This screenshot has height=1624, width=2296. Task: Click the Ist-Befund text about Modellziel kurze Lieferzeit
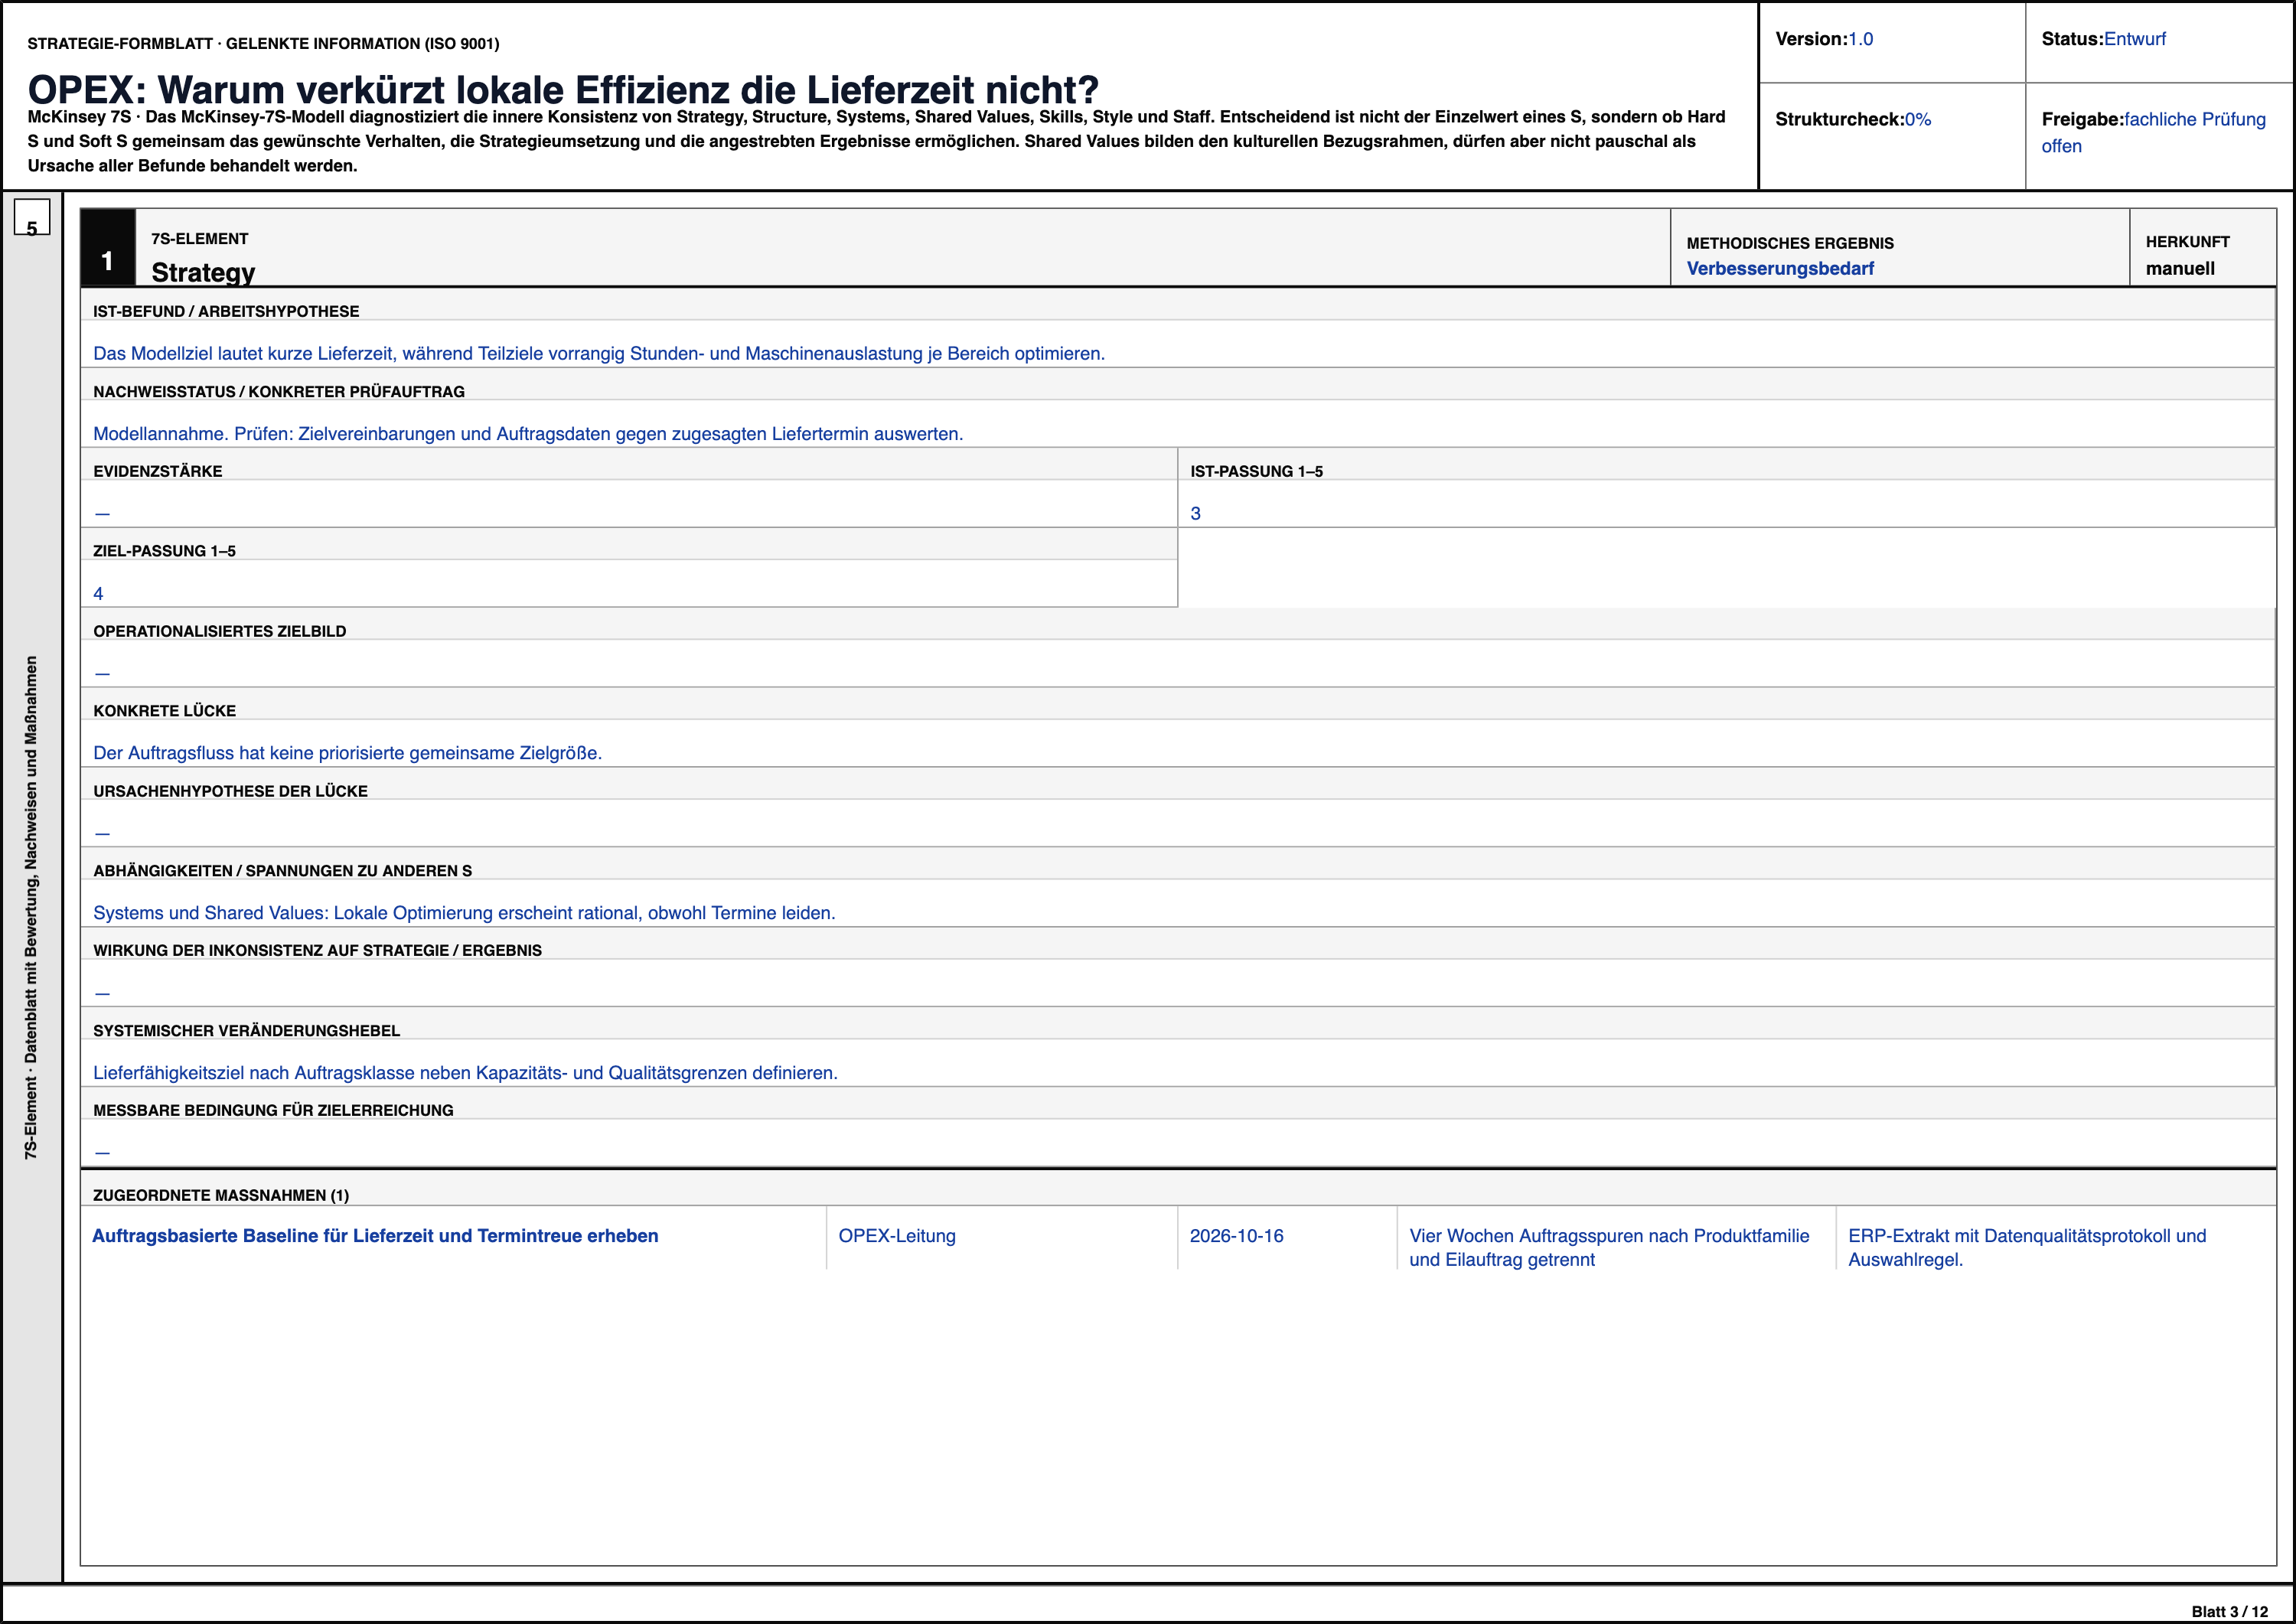599,353
